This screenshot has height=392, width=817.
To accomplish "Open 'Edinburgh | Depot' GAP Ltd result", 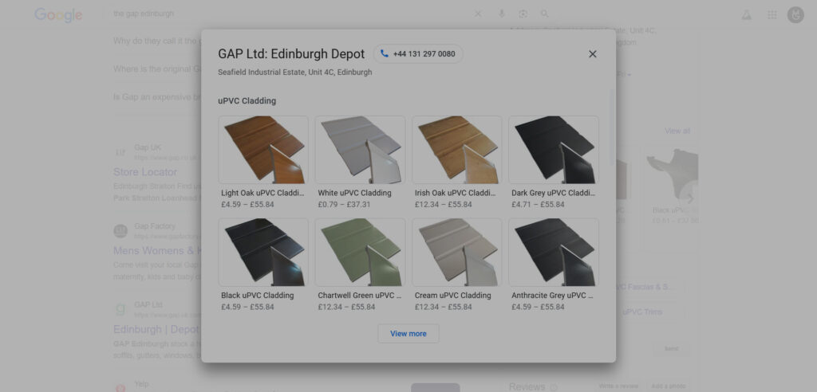I will point(157,330).
